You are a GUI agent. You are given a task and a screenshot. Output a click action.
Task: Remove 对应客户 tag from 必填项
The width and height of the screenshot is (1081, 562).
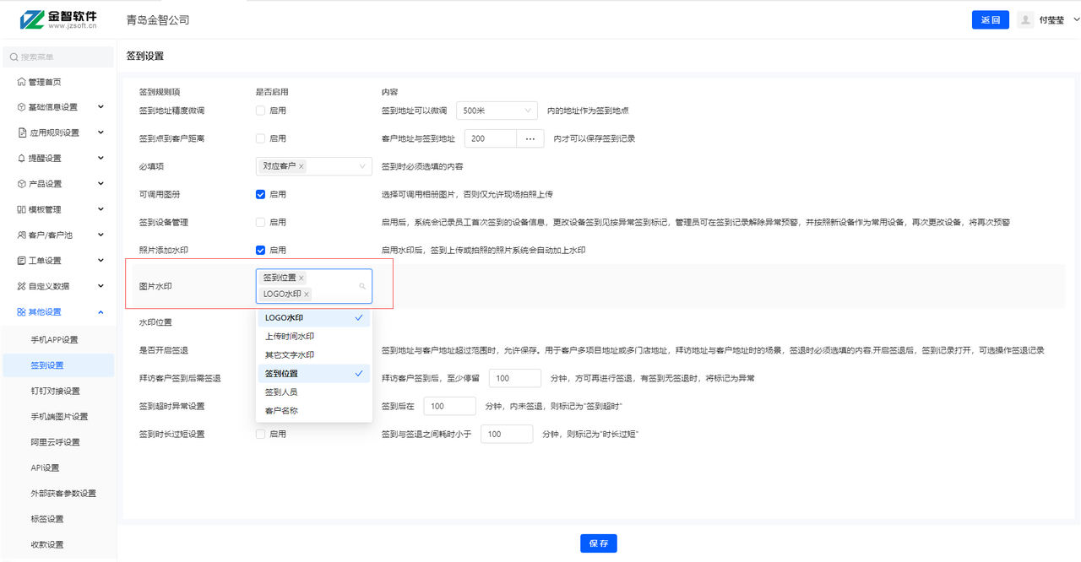point(301,166)
